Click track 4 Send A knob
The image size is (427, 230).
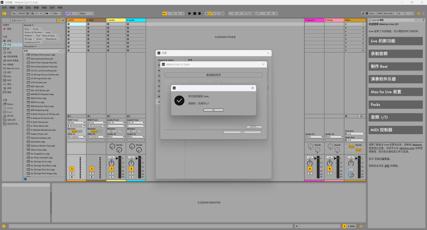pyautogui.click(x=132, y=147)
